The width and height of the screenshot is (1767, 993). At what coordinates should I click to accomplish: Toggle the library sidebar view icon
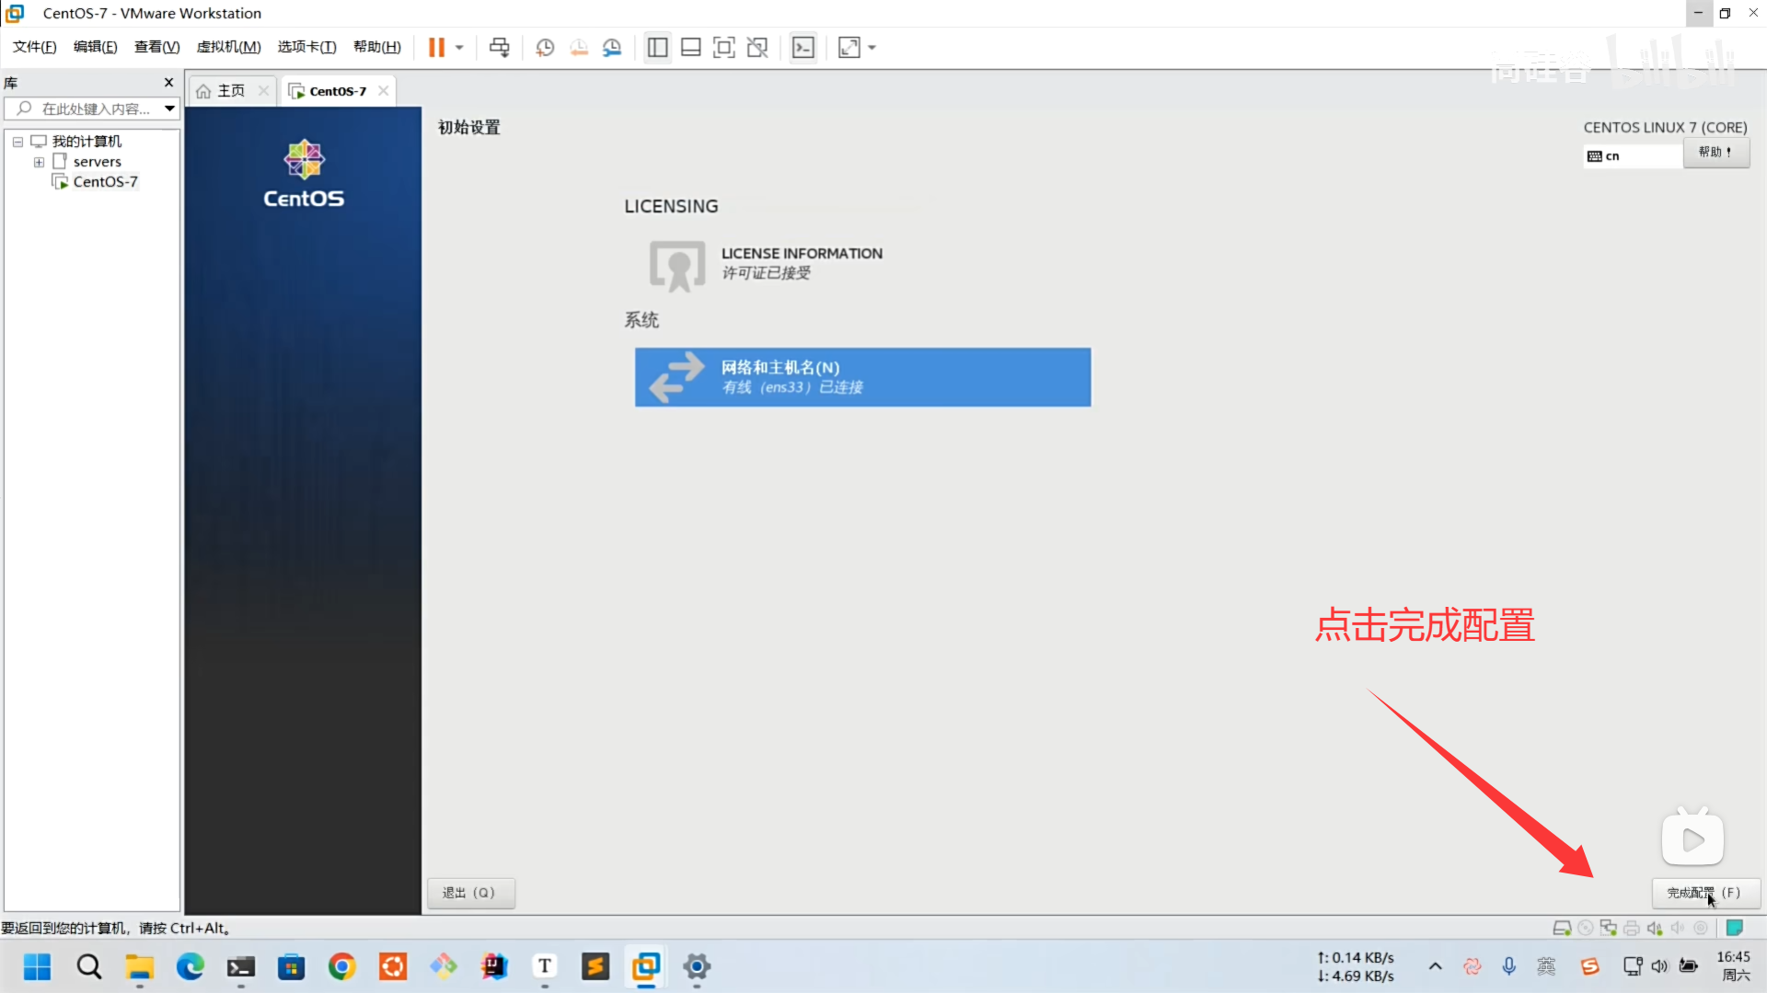(x=657, y=48)
